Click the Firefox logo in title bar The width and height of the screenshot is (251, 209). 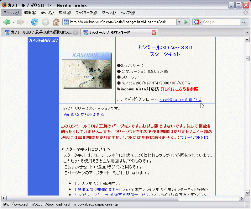[x=4, y=5]
